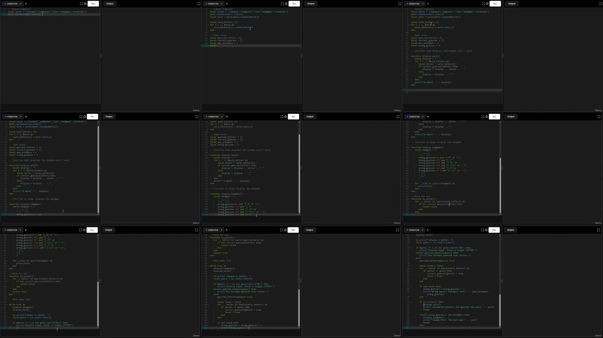Add a new file tab in middle-center panel
This screenshot has height=338, width=603.
(x=227, y=117)
